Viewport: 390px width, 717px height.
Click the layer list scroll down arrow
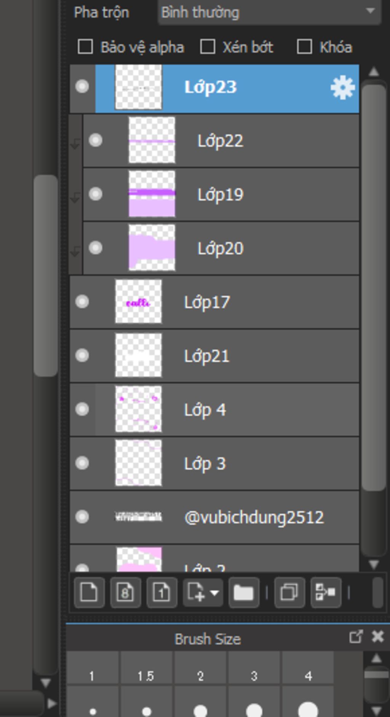[x=374, y=564]
